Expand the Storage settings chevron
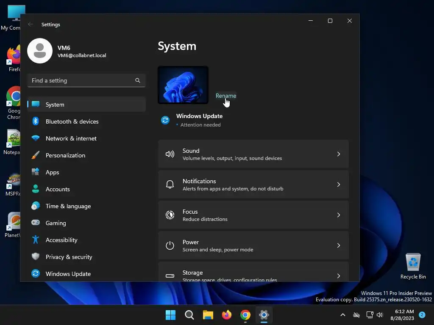This screenshot has height=325, width=434. 339,276
